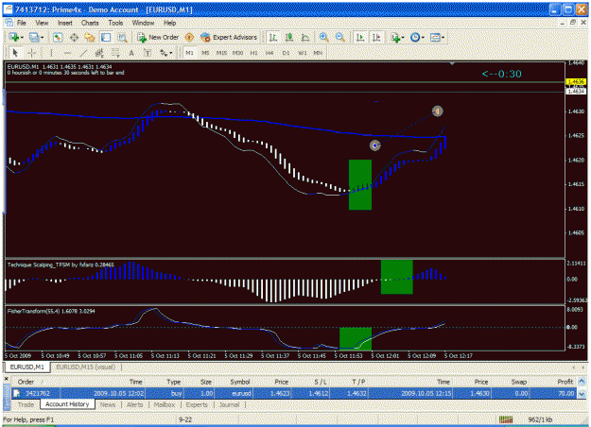
Task: Zoom out of the chart
Action: 340,37
